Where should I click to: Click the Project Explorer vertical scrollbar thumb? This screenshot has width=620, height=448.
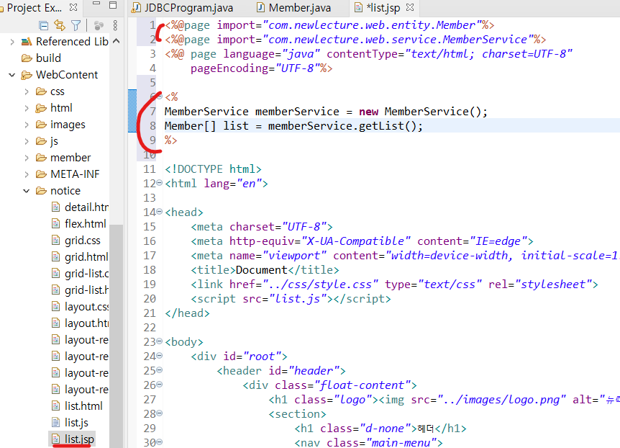[117, 336]
